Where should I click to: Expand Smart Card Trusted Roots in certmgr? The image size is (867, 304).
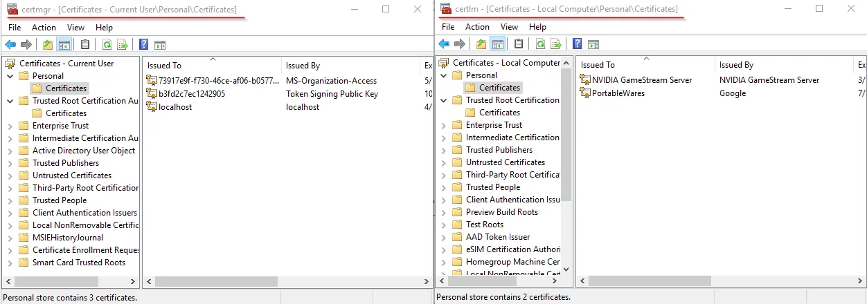[10, 263]
